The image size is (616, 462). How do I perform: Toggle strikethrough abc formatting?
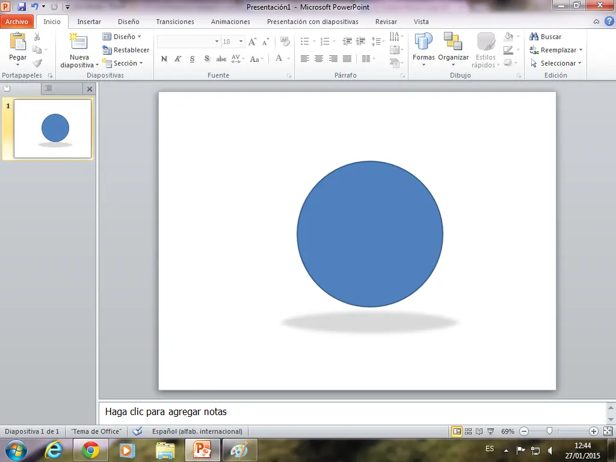click(221, 59)
